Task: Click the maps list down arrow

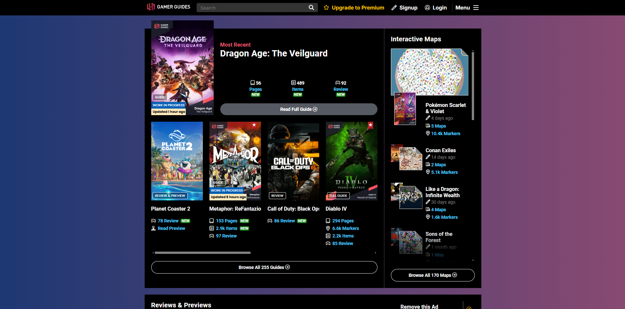Action: tap(473, 260)
